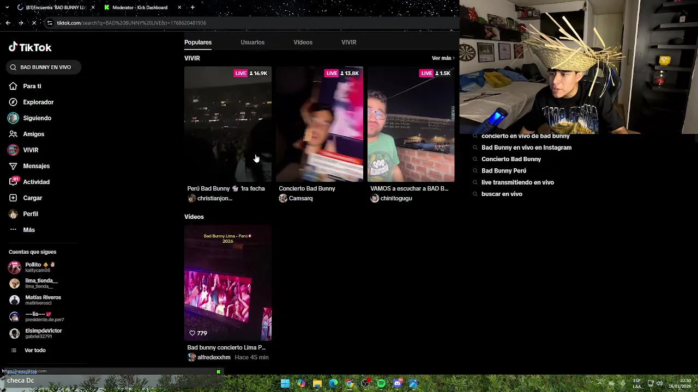
Task: Open File Explorer from taskbar
Action: (x=317, y=383)
